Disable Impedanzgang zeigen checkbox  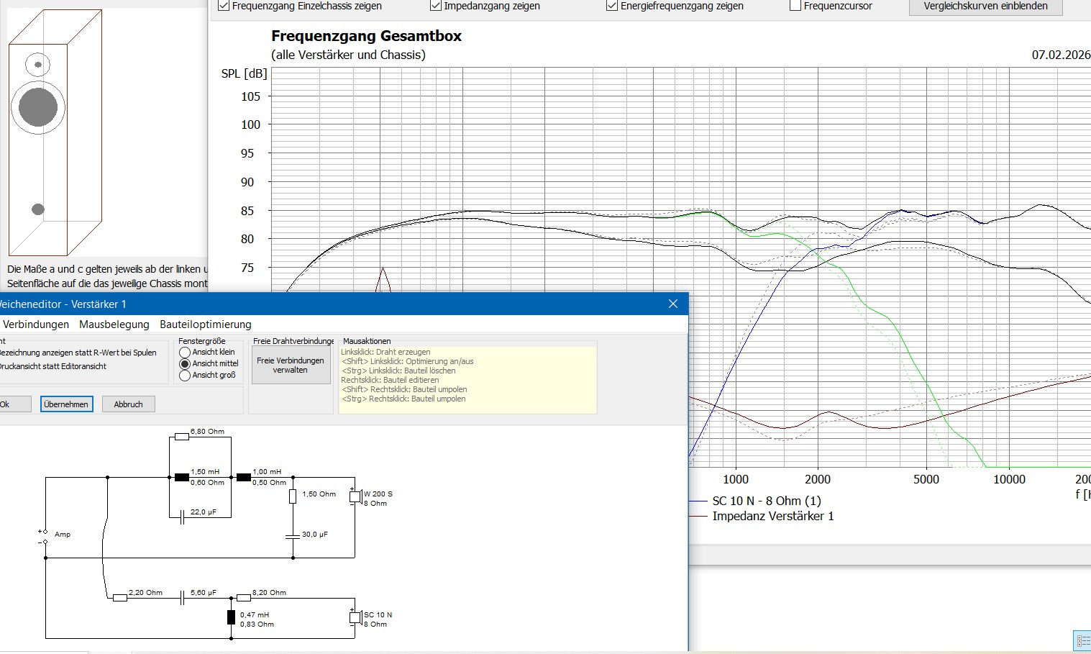436,6
